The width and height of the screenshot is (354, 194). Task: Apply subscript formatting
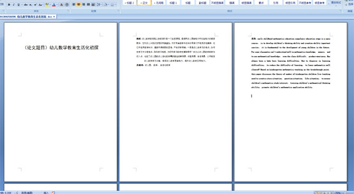pos(31,5)
